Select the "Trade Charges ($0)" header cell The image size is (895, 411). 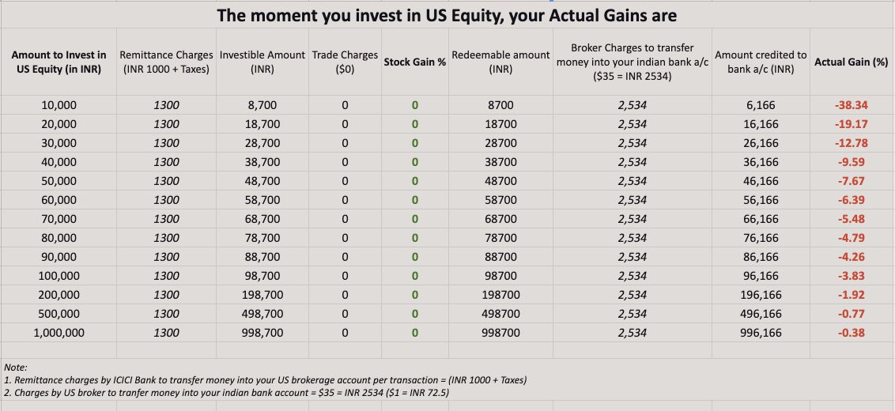[345, 62]
